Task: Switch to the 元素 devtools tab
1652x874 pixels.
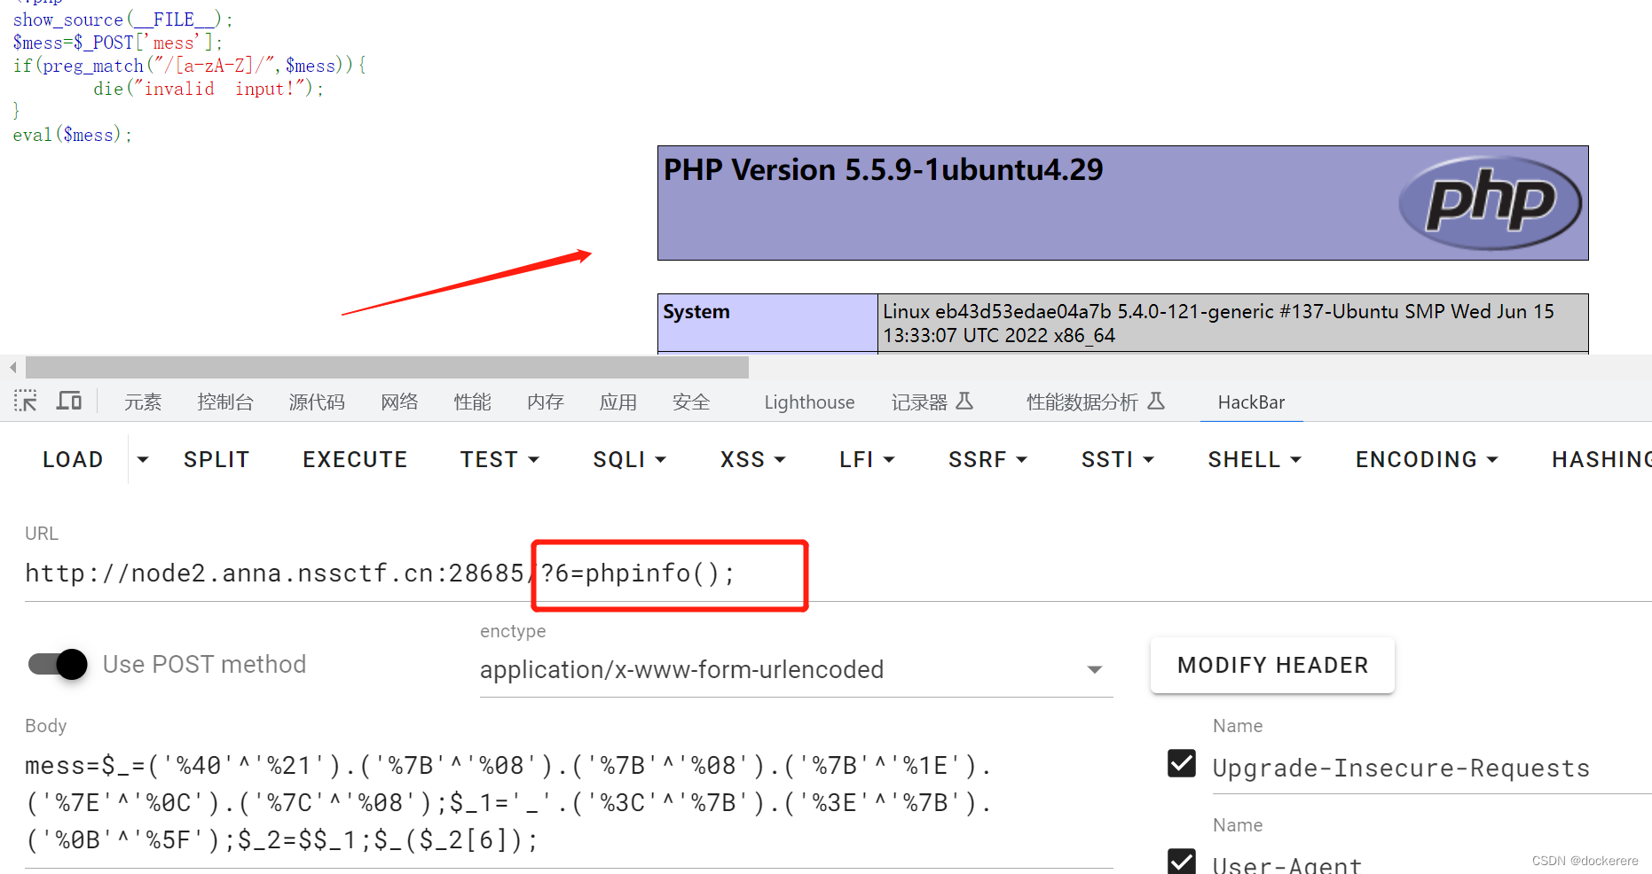Action: click(x=143, y=402)
